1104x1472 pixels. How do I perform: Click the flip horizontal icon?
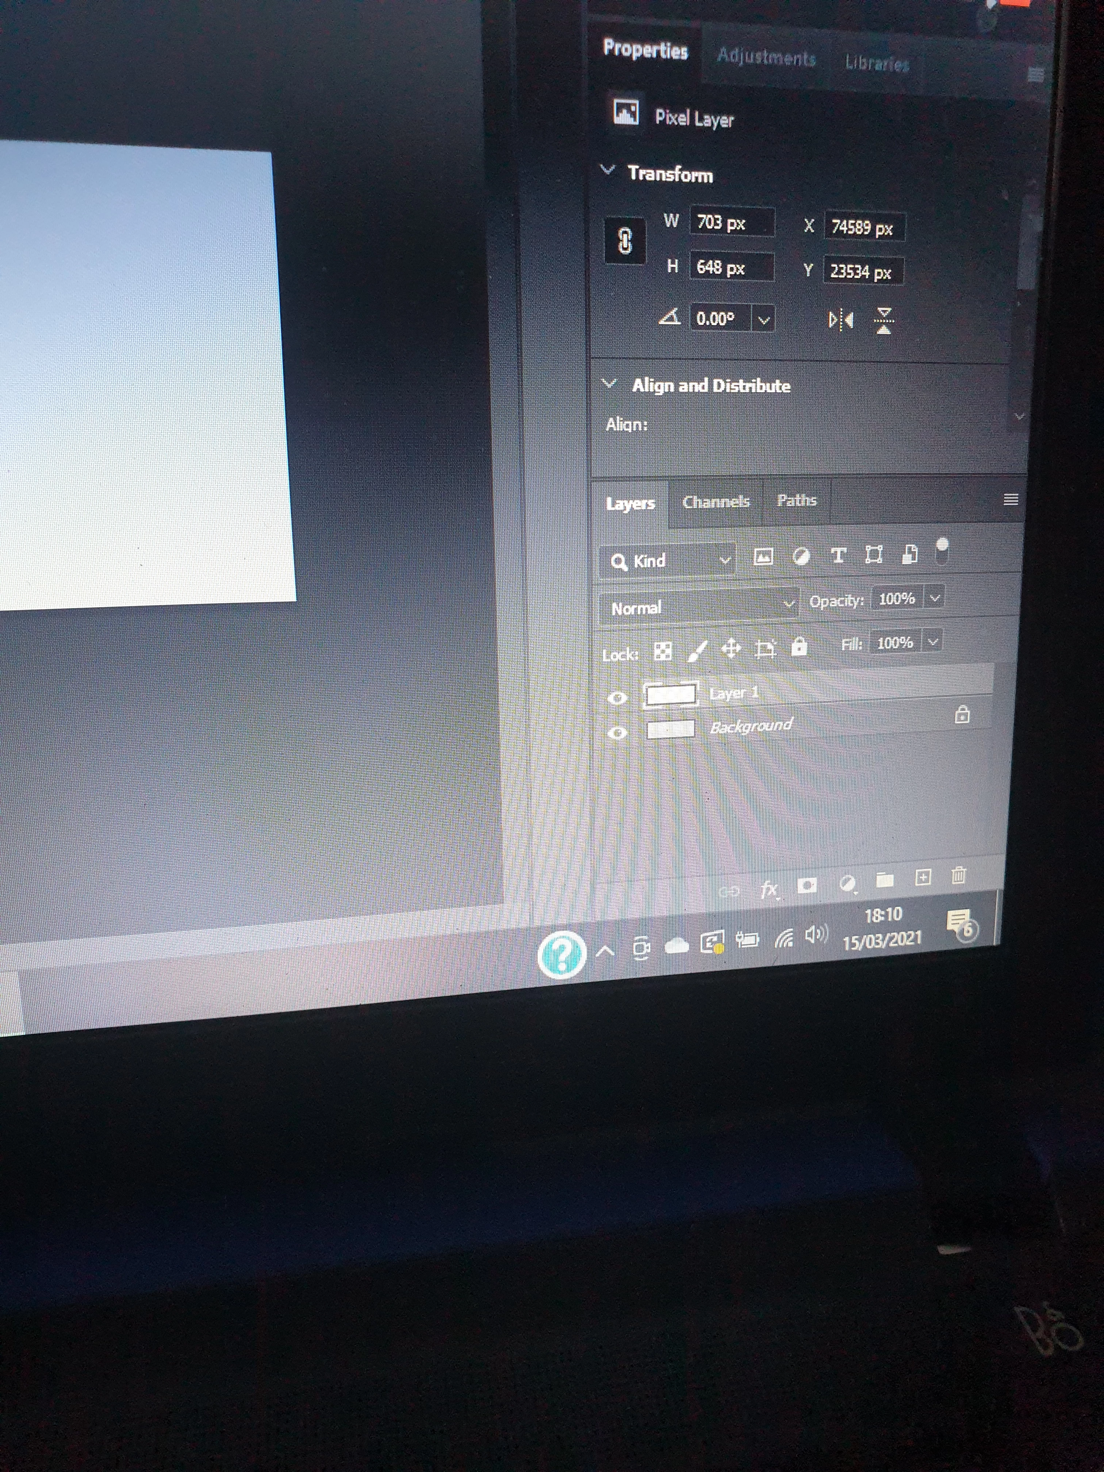point(840,321)
